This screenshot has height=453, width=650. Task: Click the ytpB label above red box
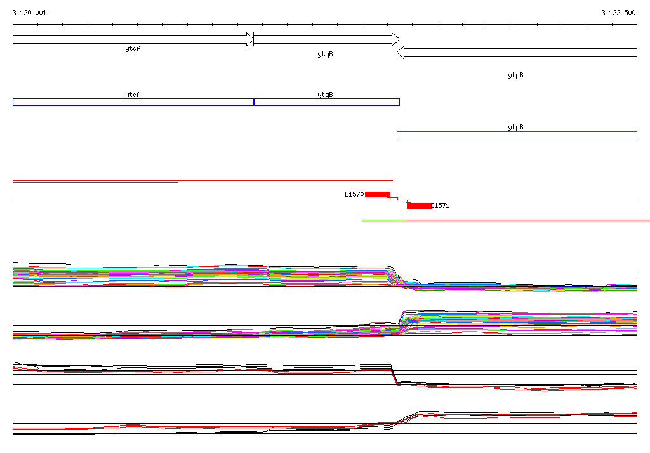515,128
